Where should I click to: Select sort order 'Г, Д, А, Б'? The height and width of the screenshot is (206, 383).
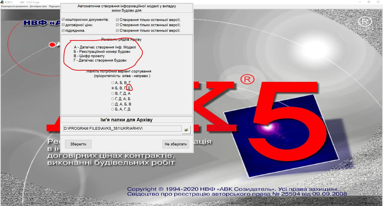pos(113,99)
